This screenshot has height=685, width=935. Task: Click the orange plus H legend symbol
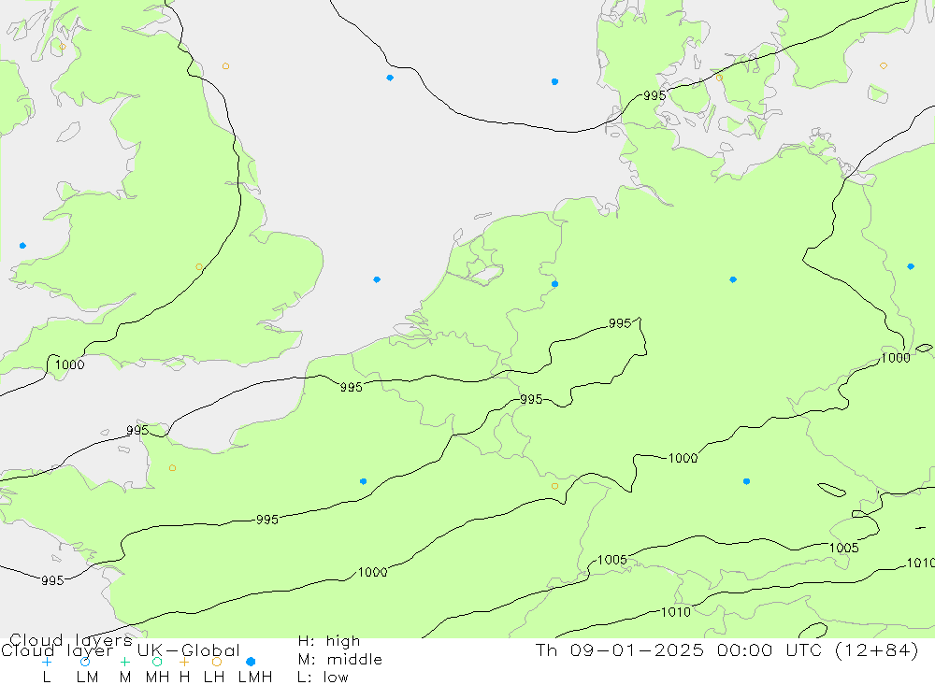pyautogui.click(x=184, y=662)
